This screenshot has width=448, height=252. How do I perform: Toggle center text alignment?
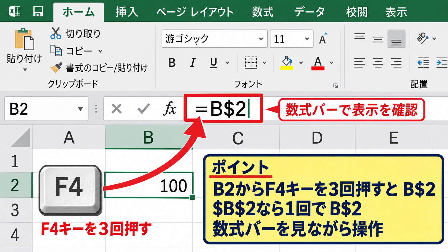(x=378, y=63)
